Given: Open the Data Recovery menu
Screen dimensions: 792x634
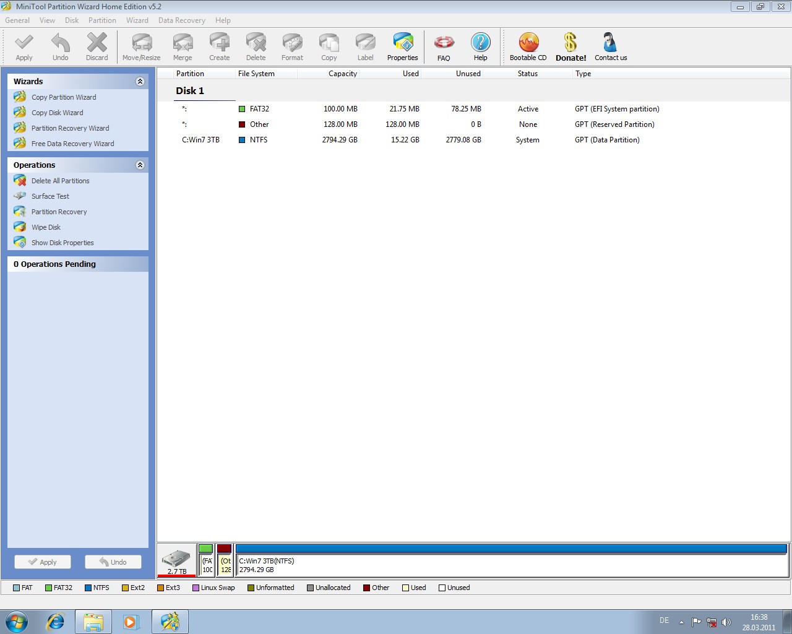Looking at the screenshot, I should (181, 20).
